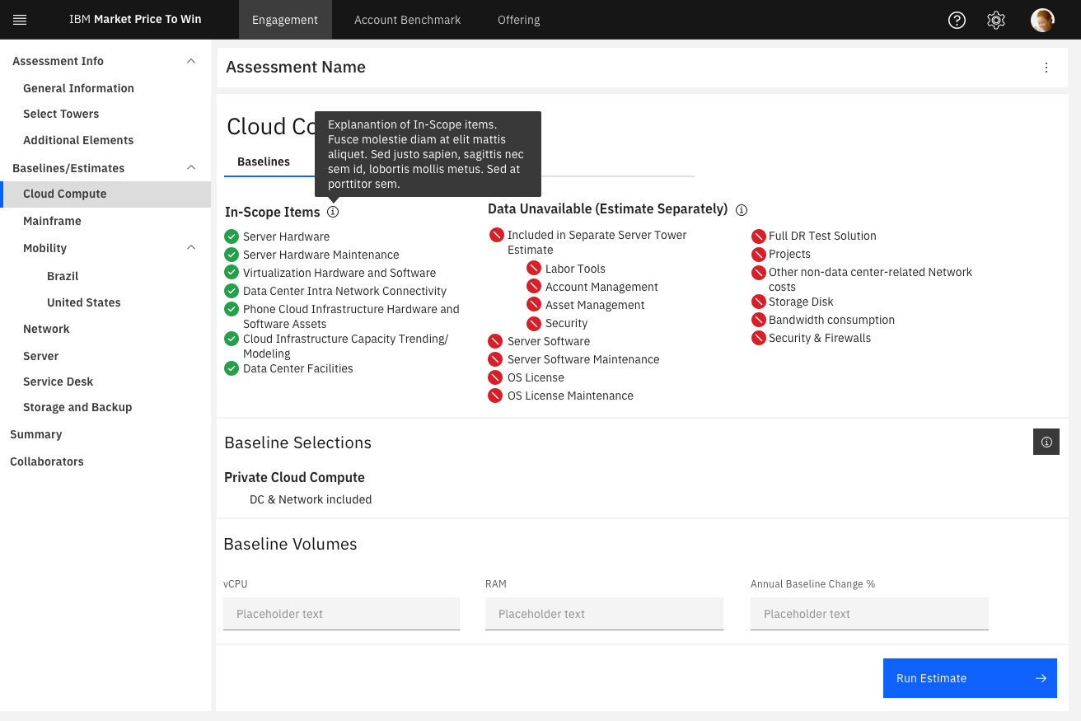Viewport: 1081px width, 721px height.
Task: Collapse the Mobility subsection
Action: (191, 247)
